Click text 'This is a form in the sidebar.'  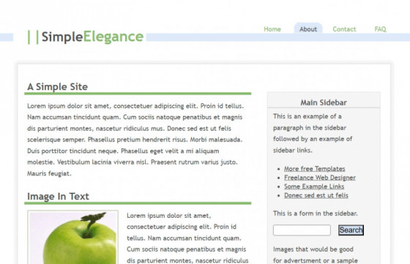(x=316, y=213)
